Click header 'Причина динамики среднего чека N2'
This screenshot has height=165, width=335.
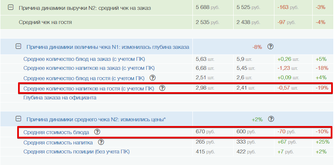(x=96, y=120)
